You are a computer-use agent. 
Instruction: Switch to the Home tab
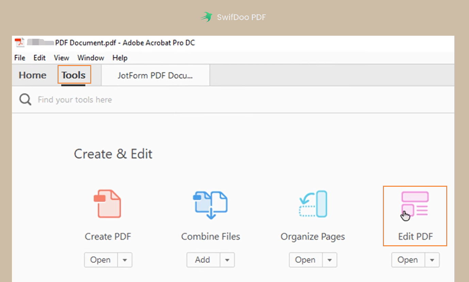tap(32, 75)
